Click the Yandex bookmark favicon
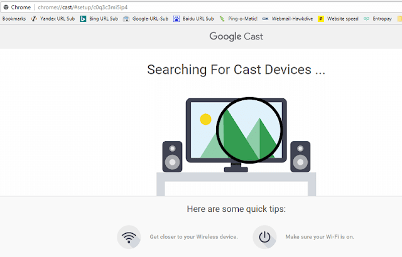The image size is (402, 257). click(x=34, y=19)
